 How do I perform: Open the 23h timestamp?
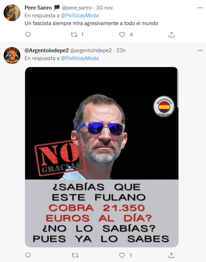[121, 50]
